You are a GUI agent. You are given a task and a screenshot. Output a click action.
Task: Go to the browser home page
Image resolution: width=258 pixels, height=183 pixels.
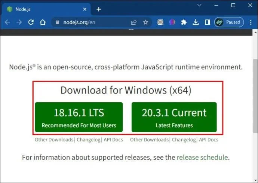click(x=43, y=22)
